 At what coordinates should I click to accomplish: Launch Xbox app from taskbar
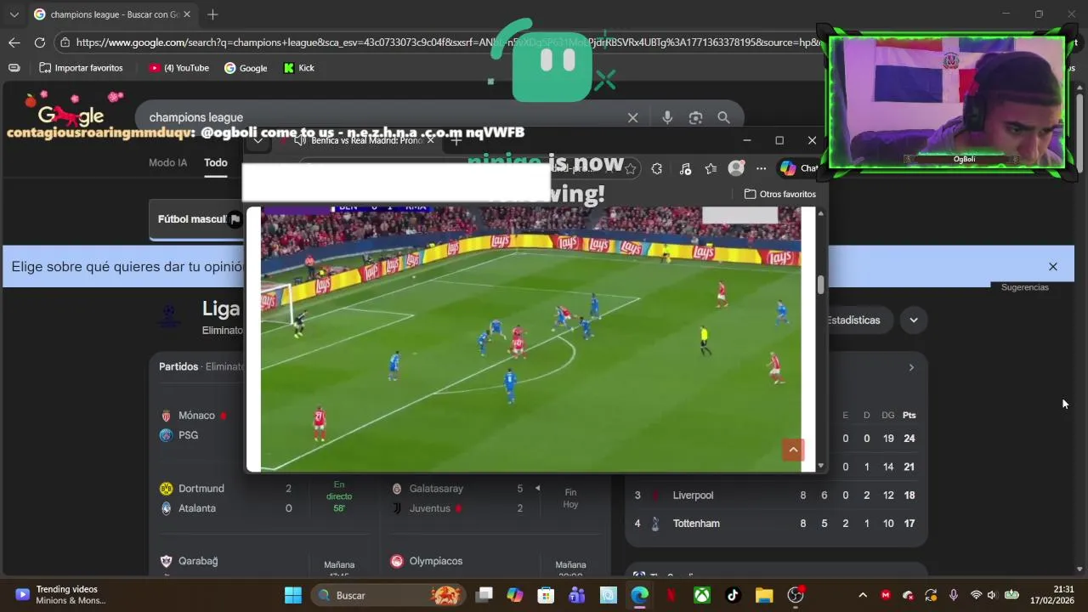(x=701, y=595)
